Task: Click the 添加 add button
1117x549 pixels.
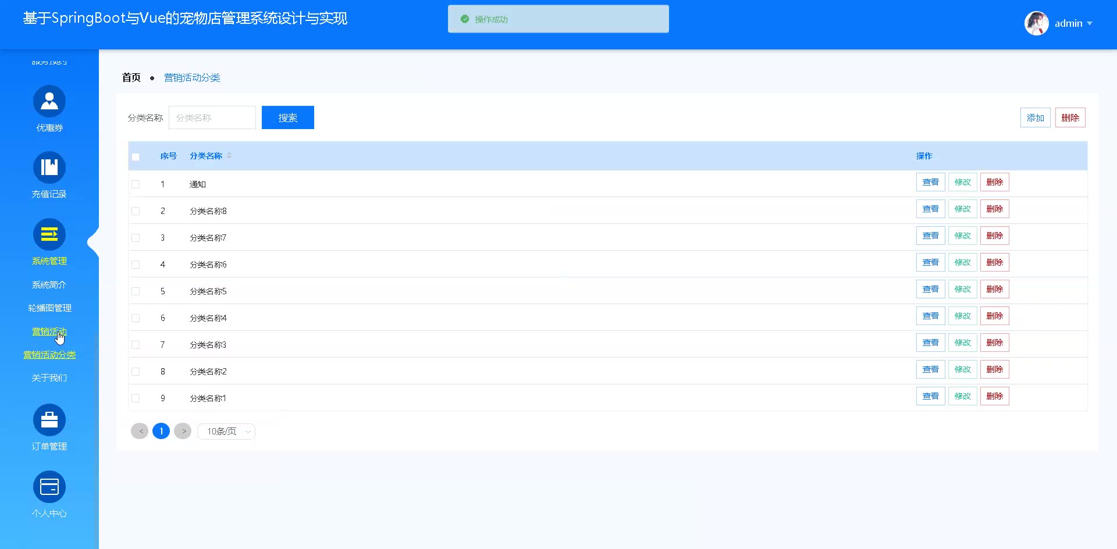Action: pyautogui.click(x=1036, y=117)
